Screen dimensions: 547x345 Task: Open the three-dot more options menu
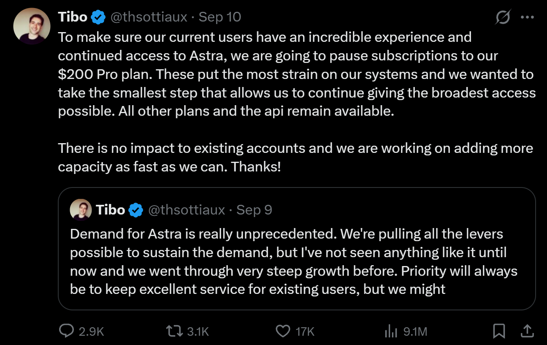click(528, 17)
